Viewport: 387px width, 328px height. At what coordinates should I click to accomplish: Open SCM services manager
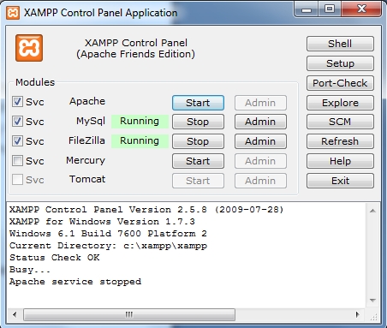(340, 122)
